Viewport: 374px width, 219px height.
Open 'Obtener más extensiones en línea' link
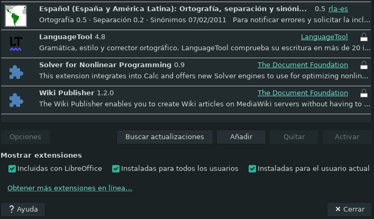tap(69, 188)
